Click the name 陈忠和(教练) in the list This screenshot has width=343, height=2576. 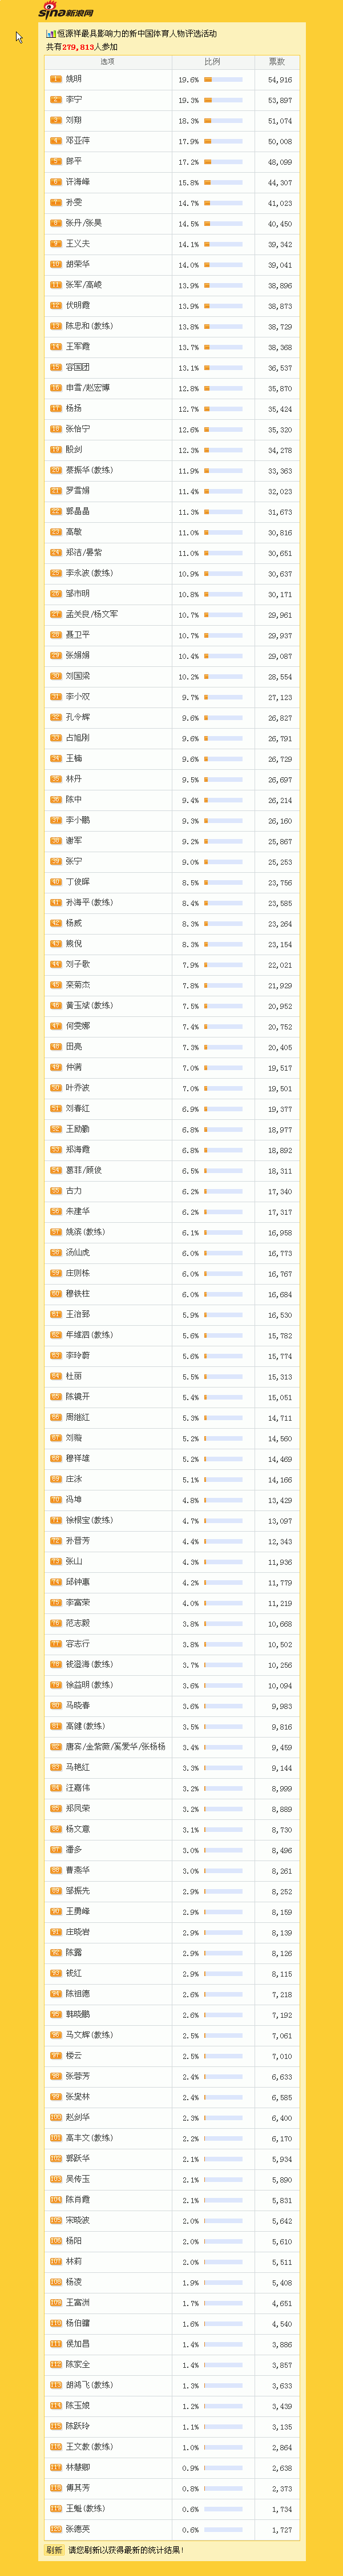tap(88, 326)
